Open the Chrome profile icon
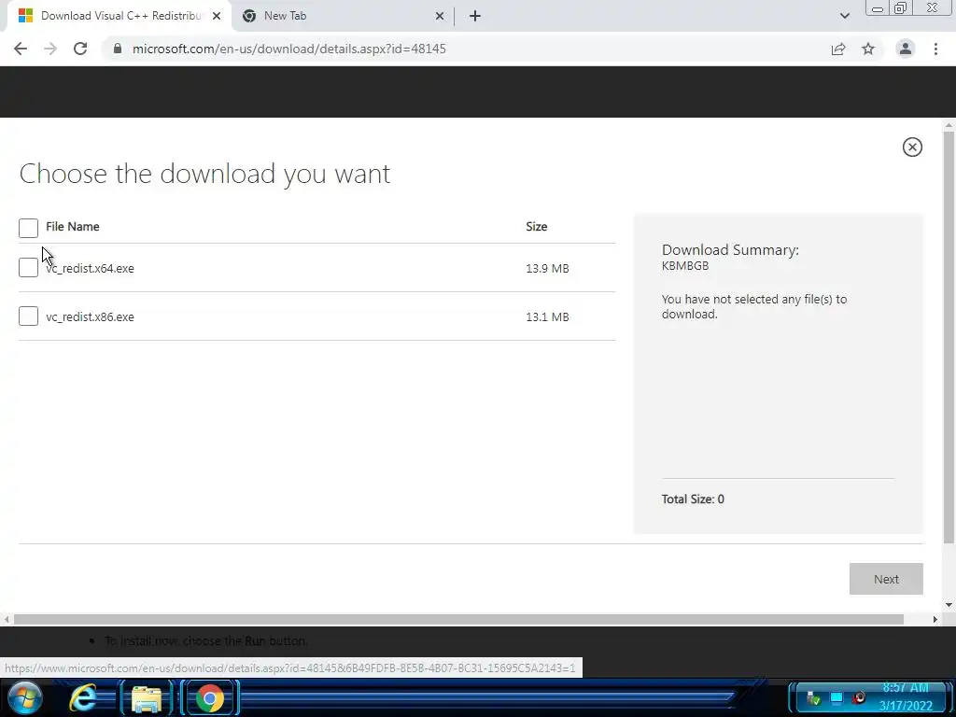Image resolution: width=956 pixels, height=717 pixels. pyautogui.click(x=906, y=49)
